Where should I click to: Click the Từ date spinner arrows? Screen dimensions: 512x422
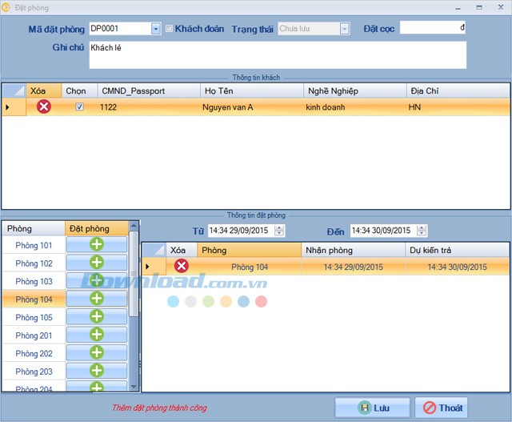[x=278, y=231]
